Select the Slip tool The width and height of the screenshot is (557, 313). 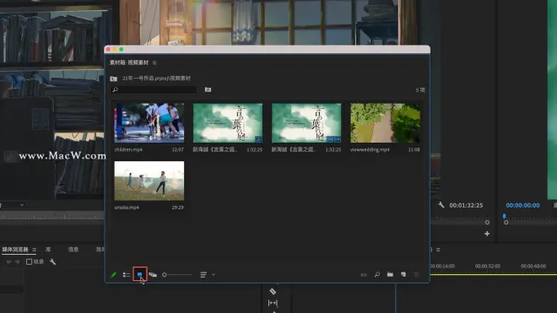click(x=273, y=303)
